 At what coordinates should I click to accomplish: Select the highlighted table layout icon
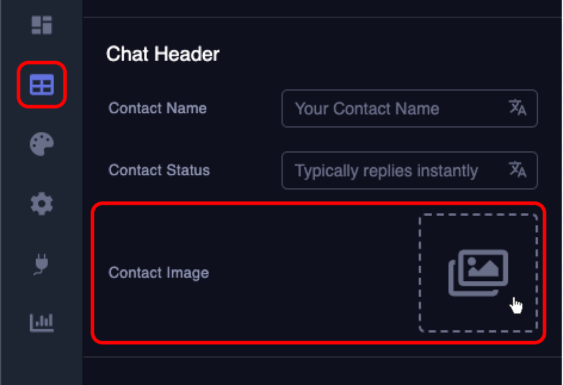coord(42,85)
